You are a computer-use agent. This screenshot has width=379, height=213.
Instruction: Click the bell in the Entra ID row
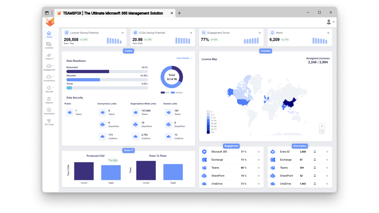click(x=315, y=152)
